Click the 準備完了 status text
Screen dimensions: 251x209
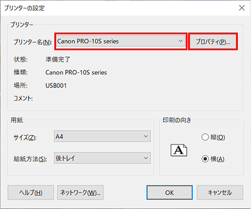(58, 59)
